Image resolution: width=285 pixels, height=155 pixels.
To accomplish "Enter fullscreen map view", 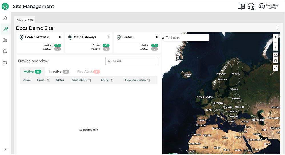I will (275, 68).
